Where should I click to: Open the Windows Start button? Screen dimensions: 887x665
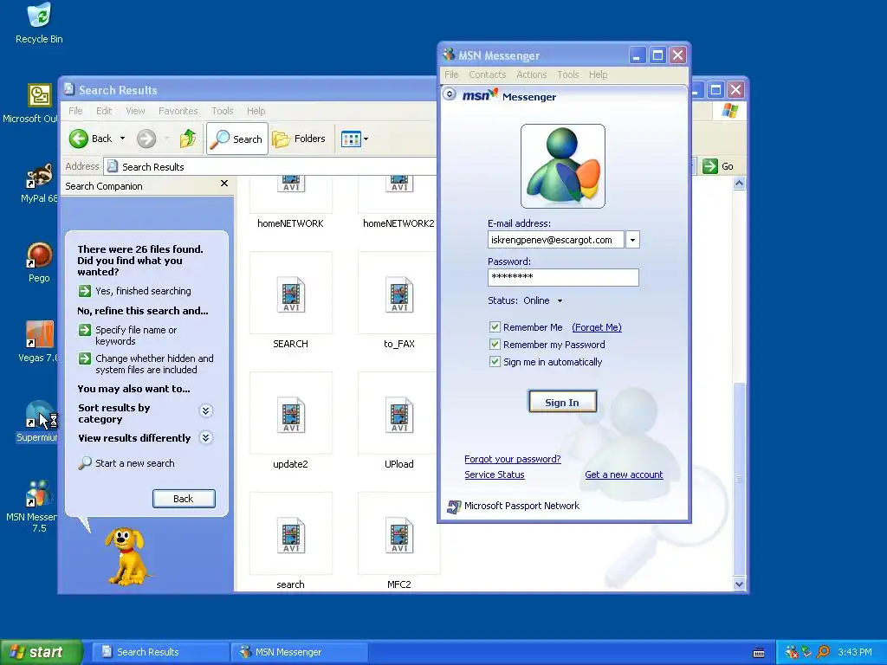40,652
